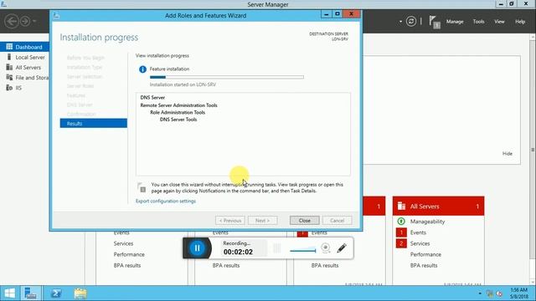The image size is (536, 301).
Task: Click the Close button in the wizard
Action: tap(304, 221)
